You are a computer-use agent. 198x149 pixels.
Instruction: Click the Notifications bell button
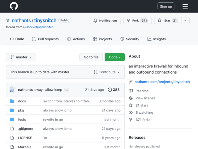pos(105,20)
